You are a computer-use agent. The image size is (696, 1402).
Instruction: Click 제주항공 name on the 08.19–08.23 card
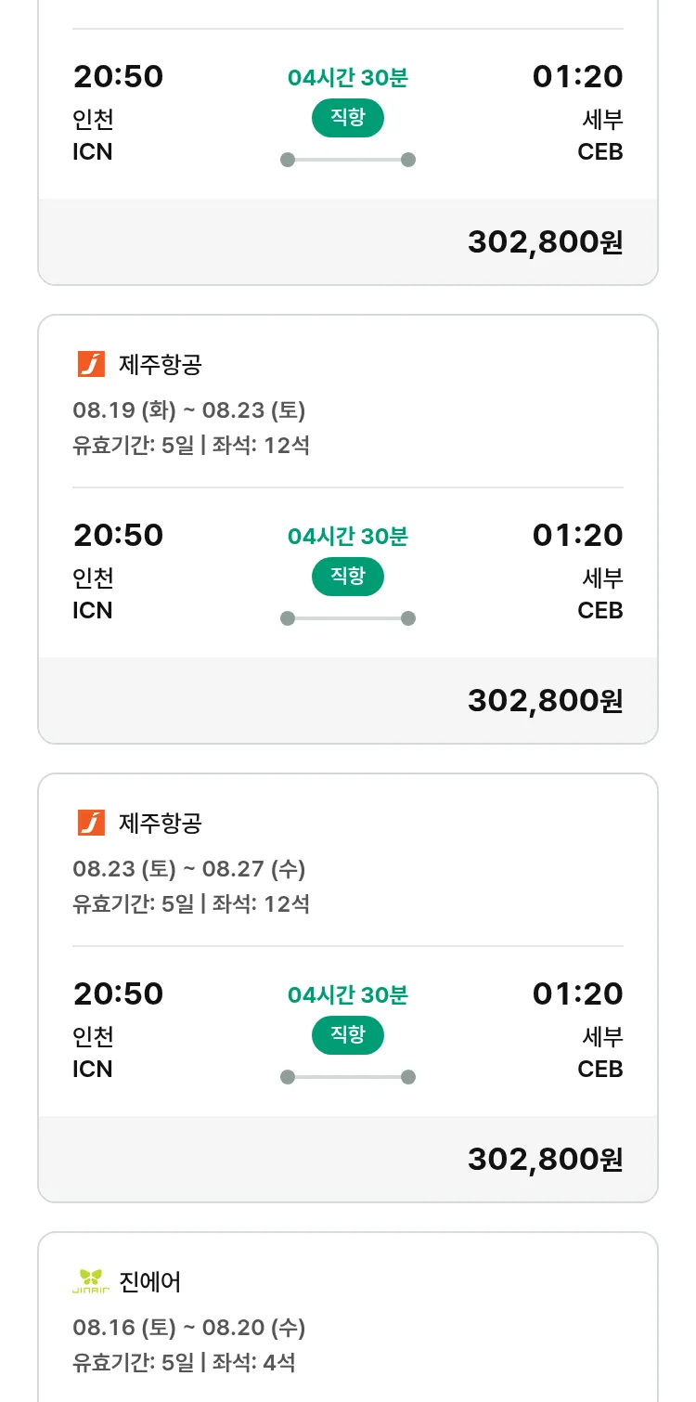coord(160,365)
